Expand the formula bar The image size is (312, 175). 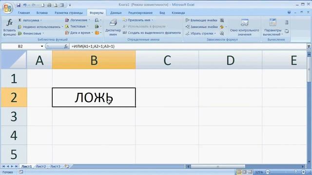pyautogui.click(x=309, y=46)
